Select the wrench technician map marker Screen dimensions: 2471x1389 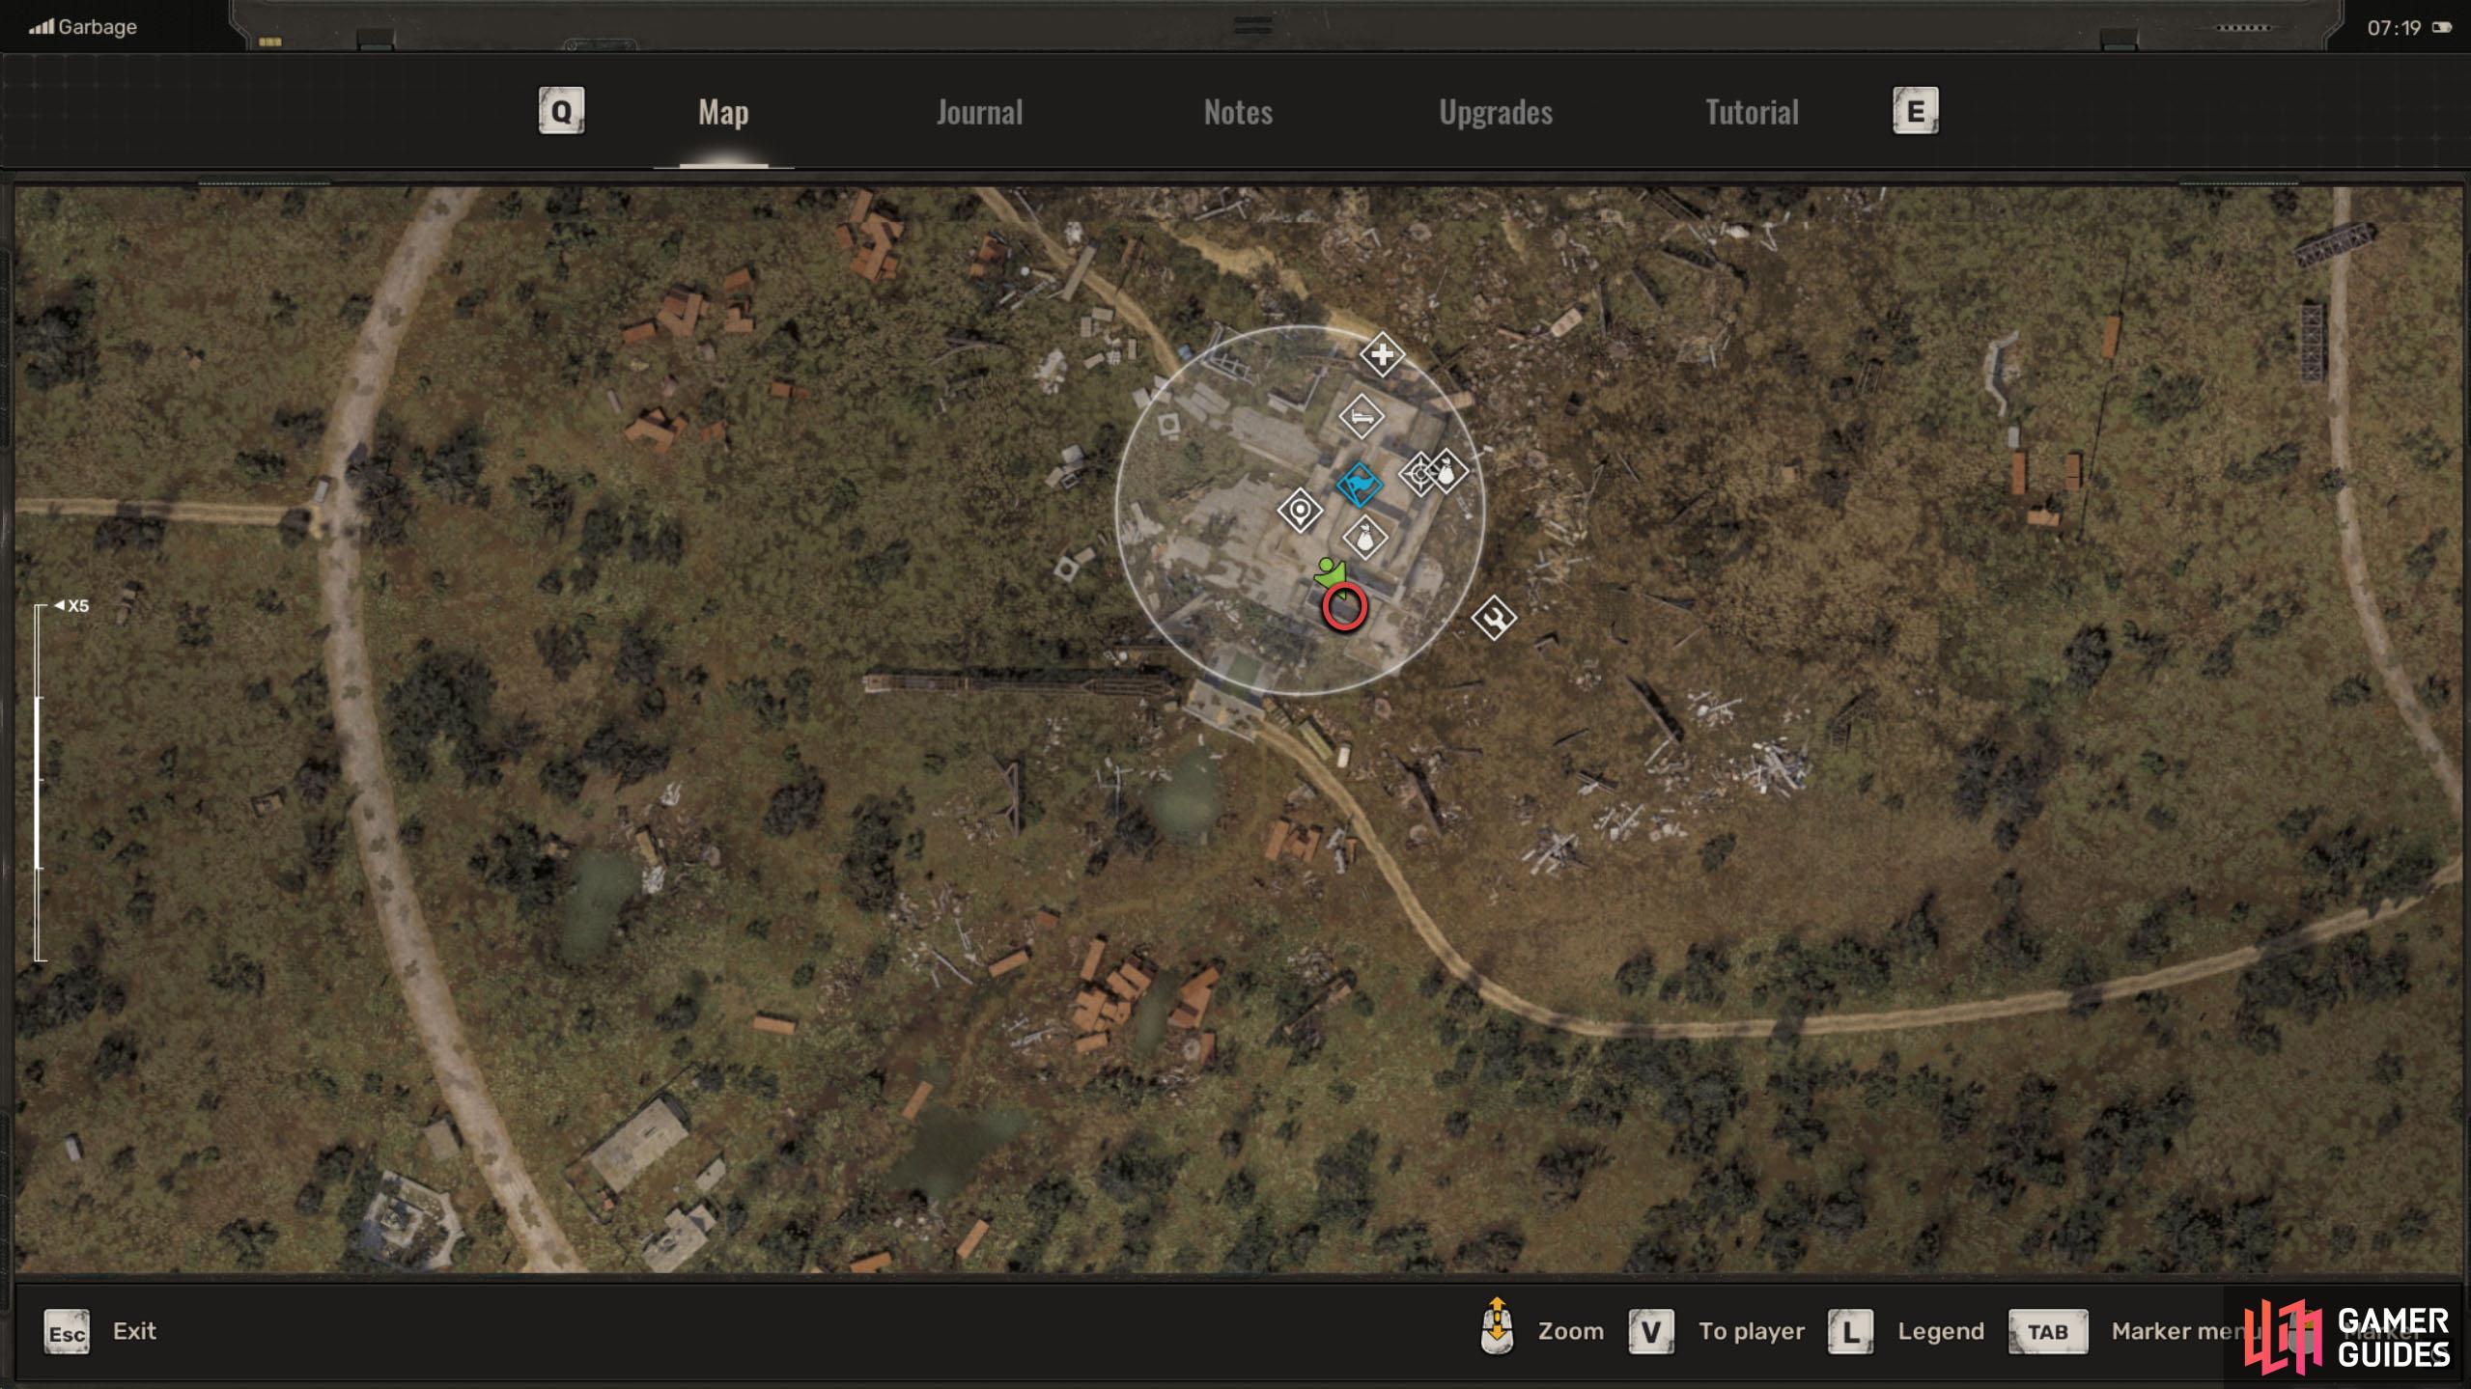click(x=1494, y=618)
